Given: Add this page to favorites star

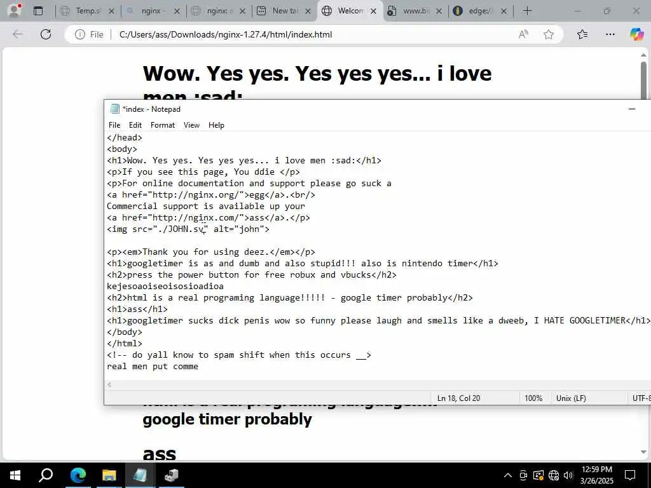Looking at the screenshot, I should tap(549, 34).
